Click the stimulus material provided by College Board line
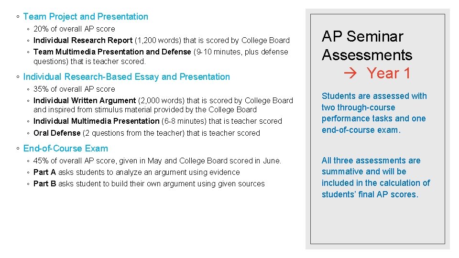 (145, 110)
